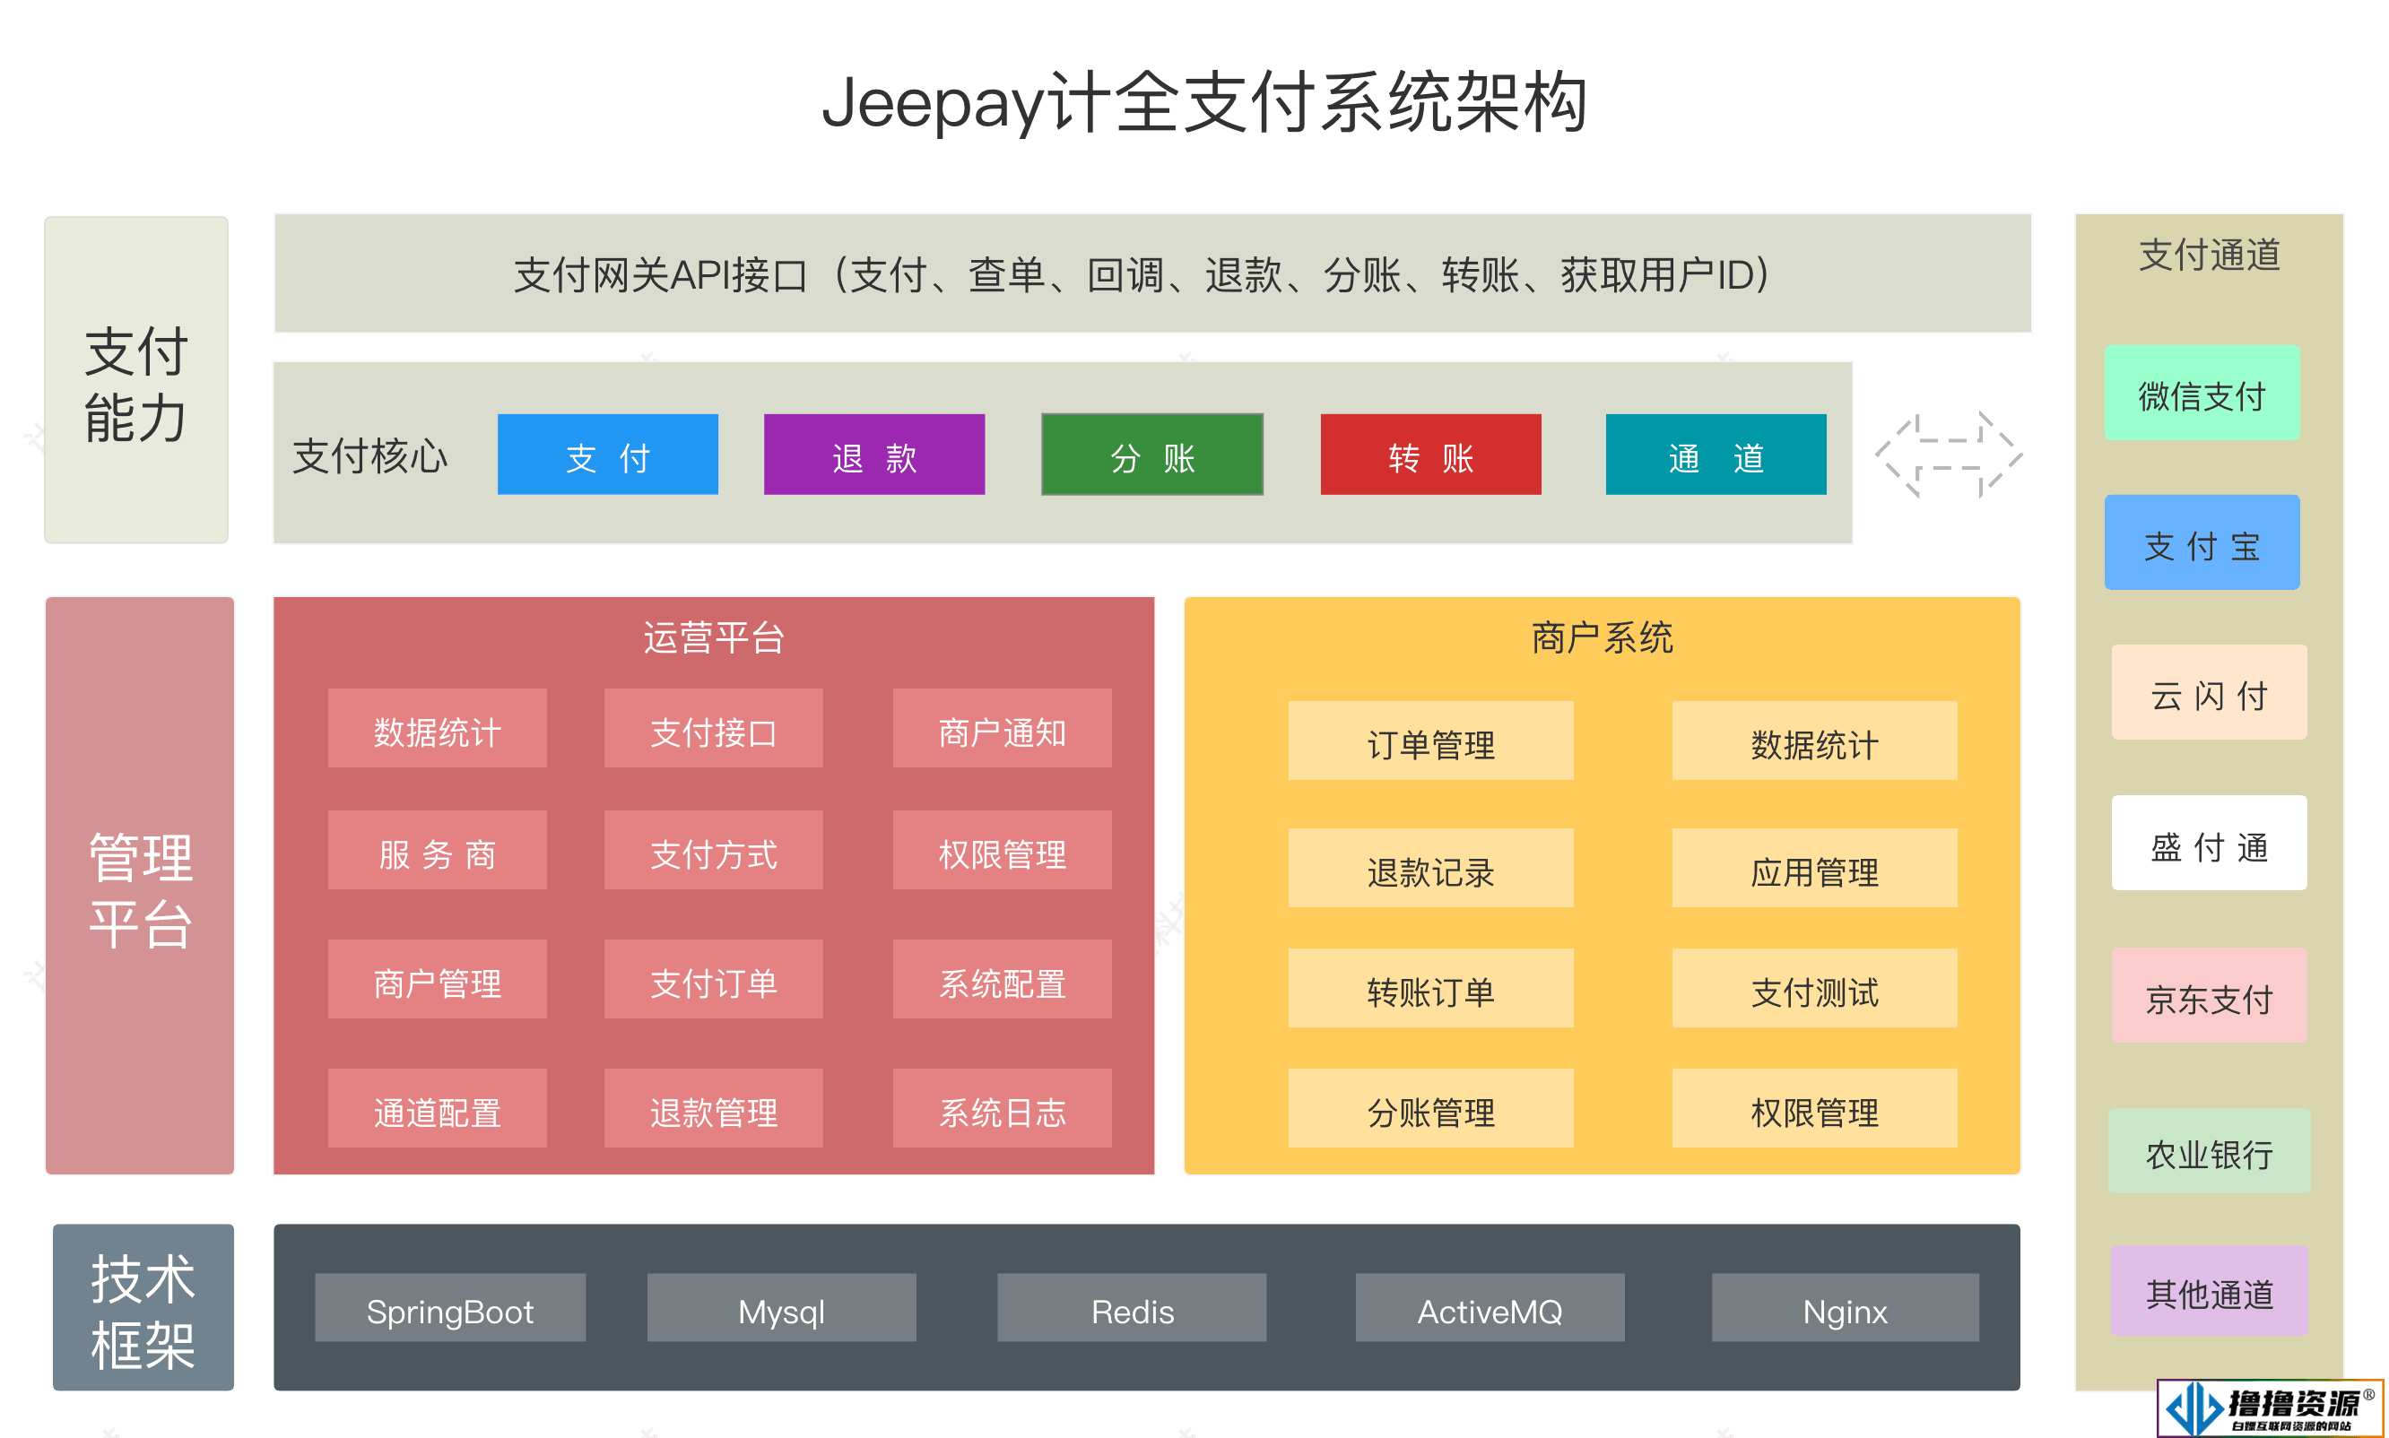Click the 支付方式 box
Image resolution: width=2389 pixels, height=1438 pixels.
(x=713, y=850)
